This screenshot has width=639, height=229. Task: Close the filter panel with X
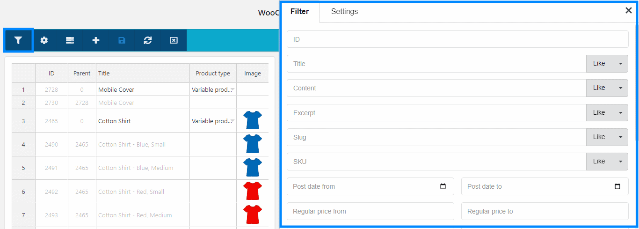628,11
